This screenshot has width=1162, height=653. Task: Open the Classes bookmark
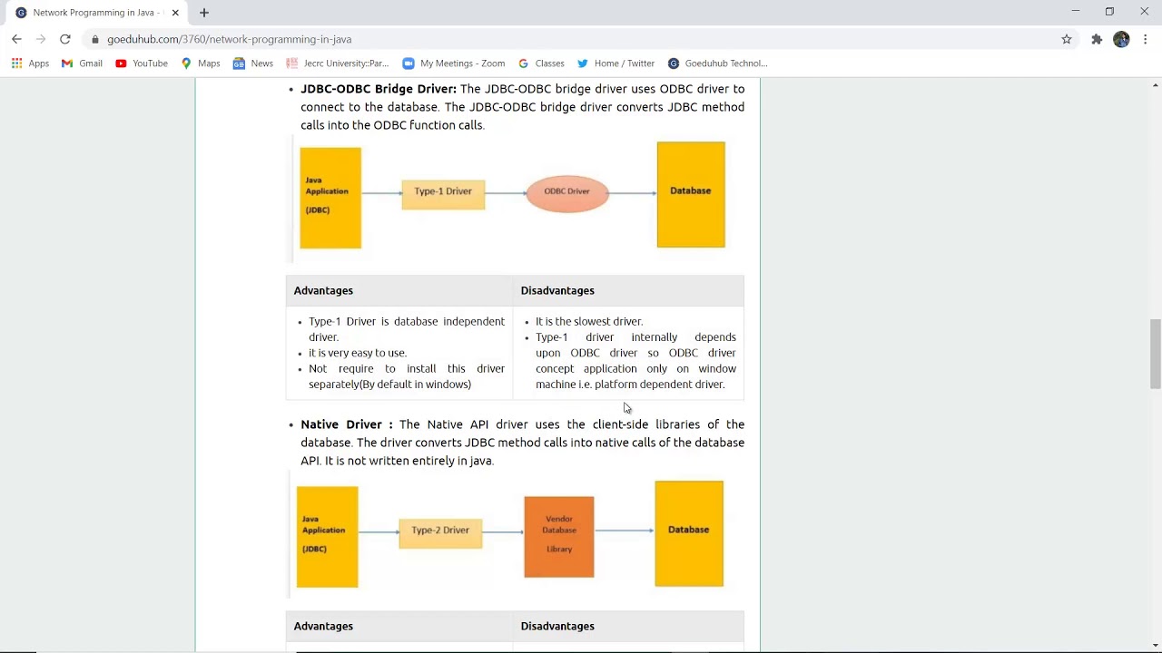point(542,63)
